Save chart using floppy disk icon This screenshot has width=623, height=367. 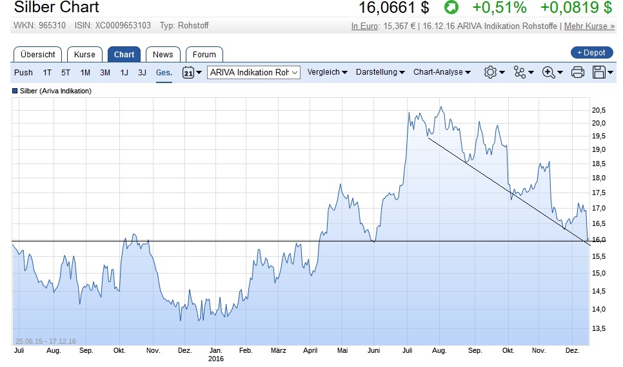[598, 72]
